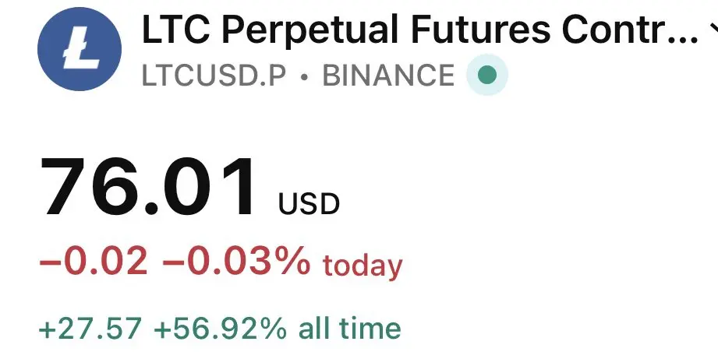The width and height of the screenshot is (718, 359).
Task: Select the red today label
Action: coord(363,266)
